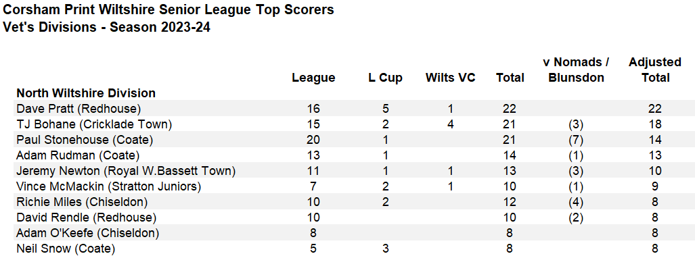
Task: Select Adam O'Keefe (Chiseldon) name cell
Action: [x=88, y=233]
